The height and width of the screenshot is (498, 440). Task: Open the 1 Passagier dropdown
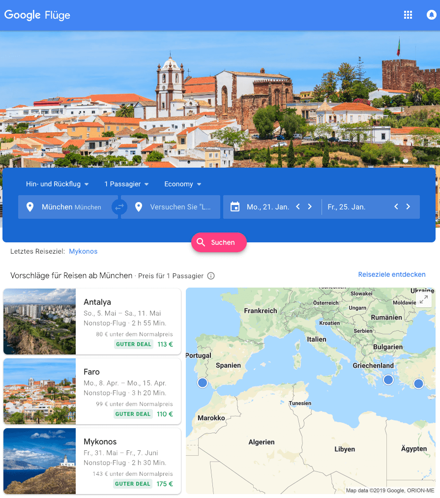126,184
